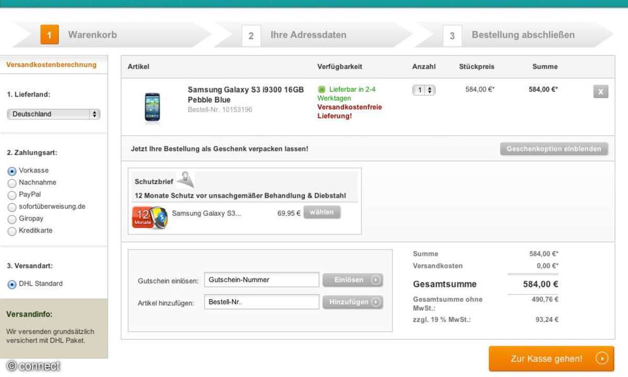628x377 pixels.
Task: Select PayPal payment option
Action: (x=12, y=195)
